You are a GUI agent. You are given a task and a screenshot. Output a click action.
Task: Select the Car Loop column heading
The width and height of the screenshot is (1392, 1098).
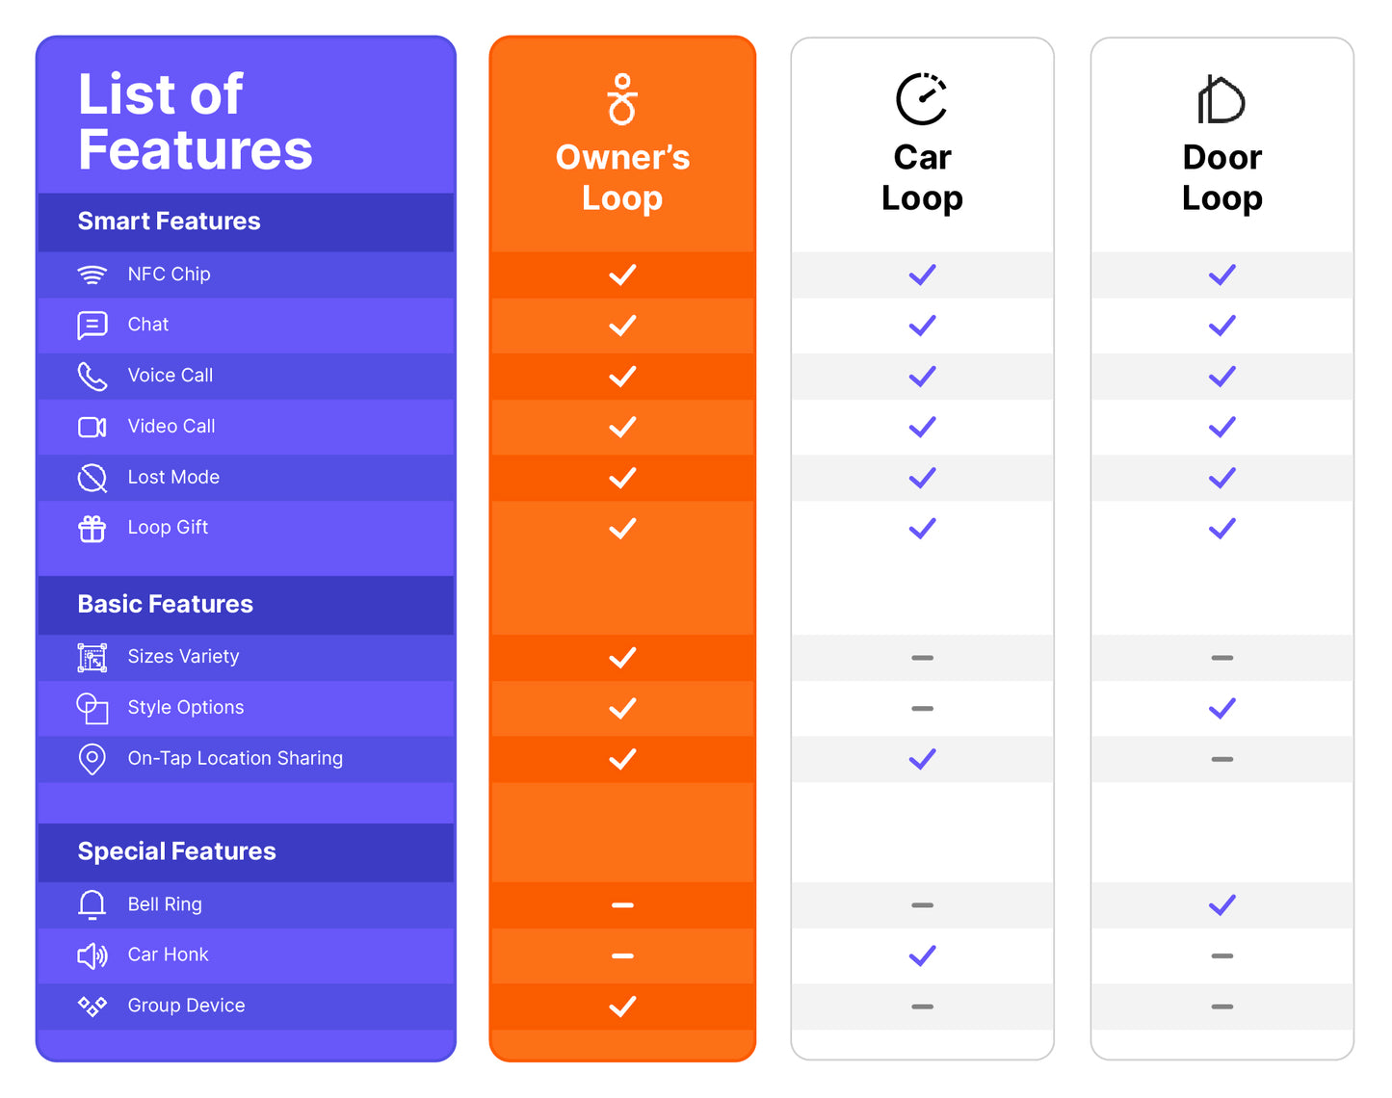tap(922, 177)
